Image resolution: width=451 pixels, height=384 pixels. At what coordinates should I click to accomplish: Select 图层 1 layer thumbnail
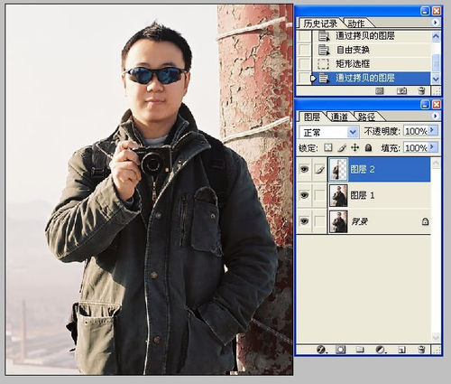pyautogui.click(x=338, y=195)
